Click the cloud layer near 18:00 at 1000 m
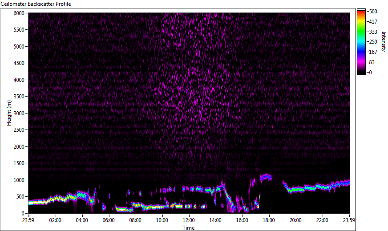Viewport: 388px width, 231px height. [x=266, y=177]
